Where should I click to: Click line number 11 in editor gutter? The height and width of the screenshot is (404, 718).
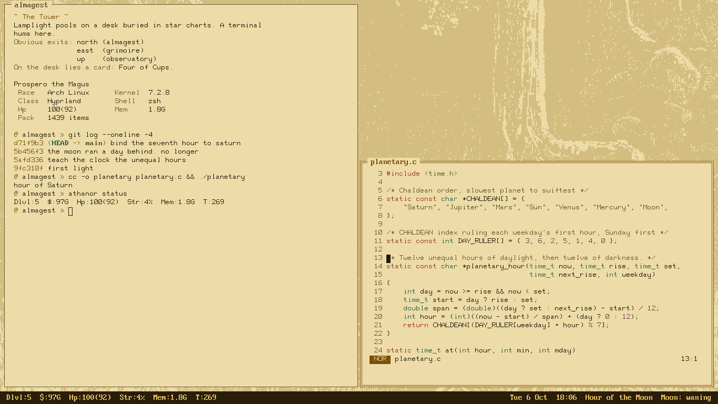coord(378,241)
